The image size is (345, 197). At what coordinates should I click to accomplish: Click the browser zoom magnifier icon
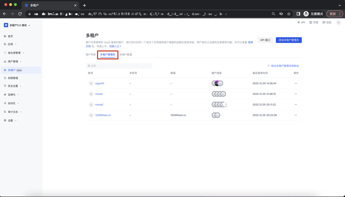(273, 14)
